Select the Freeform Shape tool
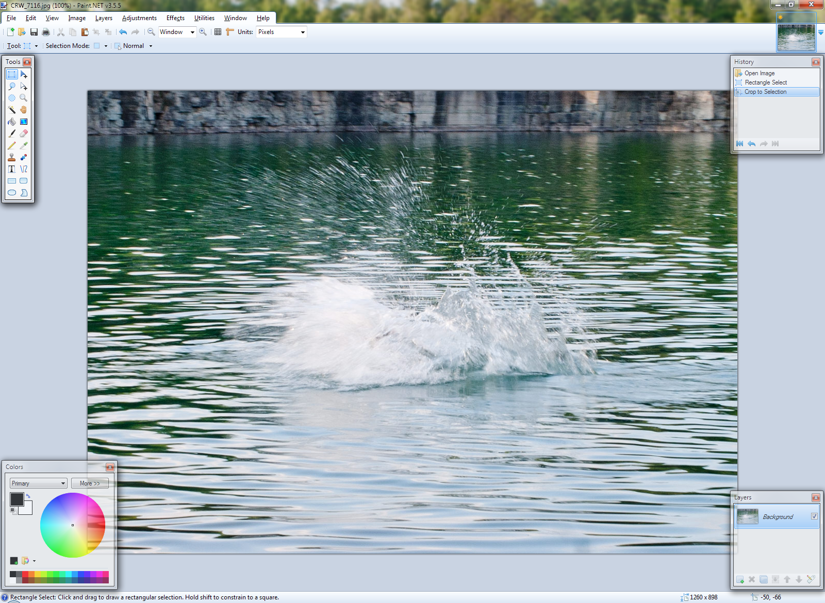 [24, 193]
